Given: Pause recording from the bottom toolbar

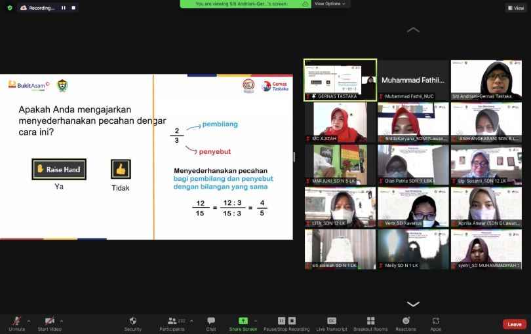Looking at the screenshot, I should click(x=281, y=320).
